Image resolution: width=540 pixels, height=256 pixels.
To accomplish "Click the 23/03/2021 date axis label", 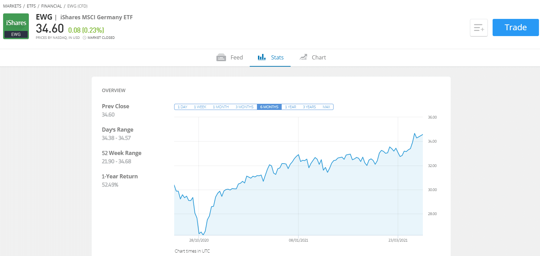I will [398, 240].
